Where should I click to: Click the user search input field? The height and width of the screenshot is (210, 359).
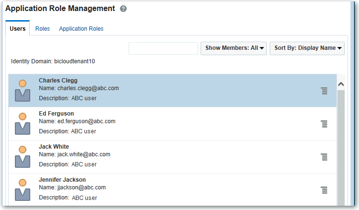pos(163,48)
